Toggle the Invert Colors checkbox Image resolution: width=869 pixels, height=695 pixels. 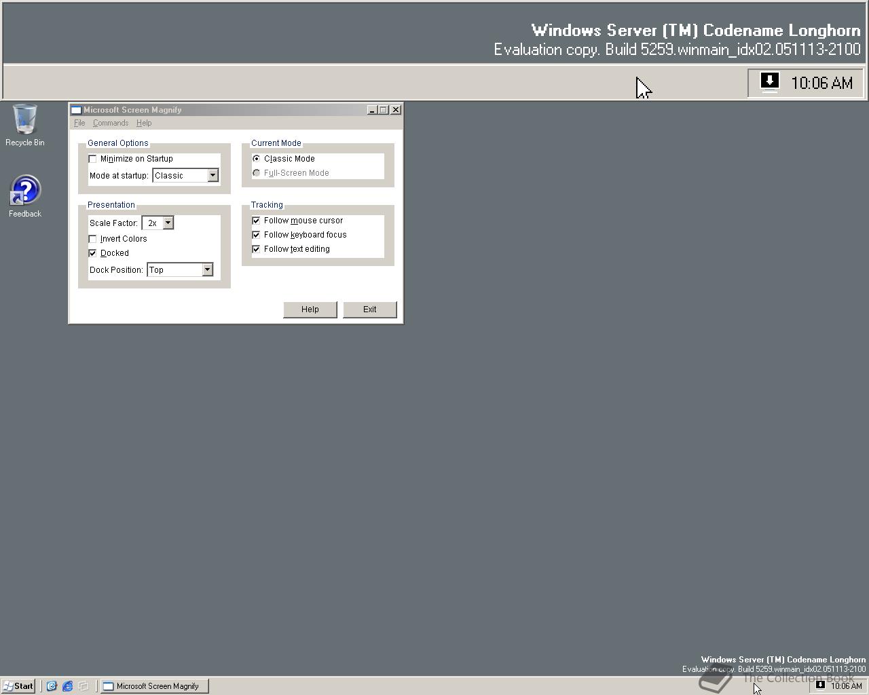tap(93, 239)
